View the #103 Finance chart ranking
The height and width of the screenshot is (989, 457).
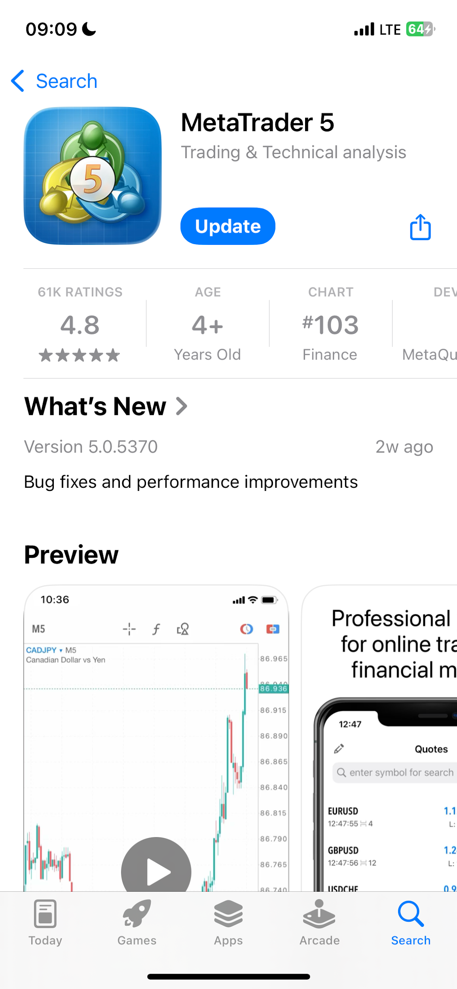click(330, 324)
